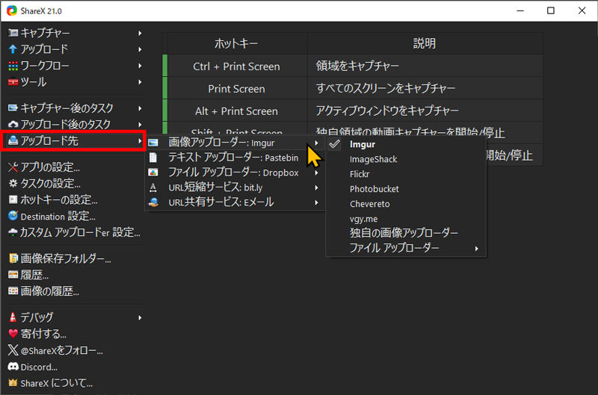This screenshot has height=395, width=598.
Task: Click the Alt + Print Screen hotkey cell
Action: (x=237, y=111)
